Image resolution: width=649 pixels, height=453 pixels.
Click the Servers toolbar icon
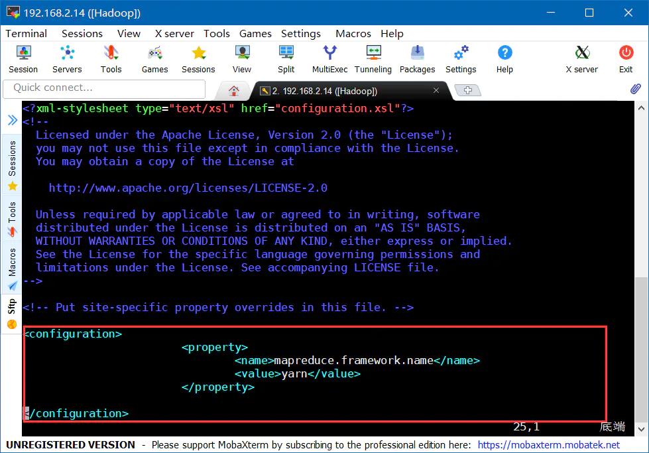[67, 59]
